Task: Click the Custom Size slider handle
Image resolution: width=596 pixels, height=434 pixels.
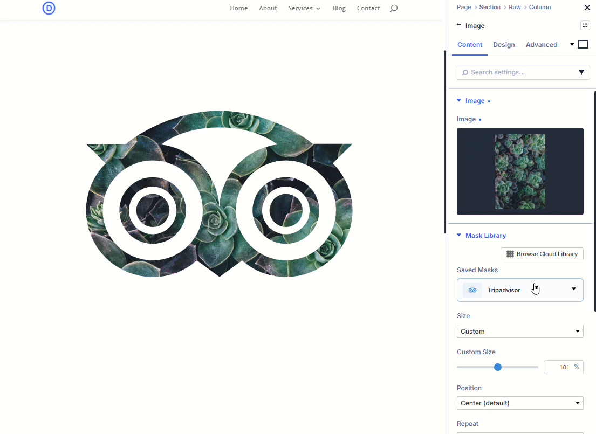Action: (497, 367)
